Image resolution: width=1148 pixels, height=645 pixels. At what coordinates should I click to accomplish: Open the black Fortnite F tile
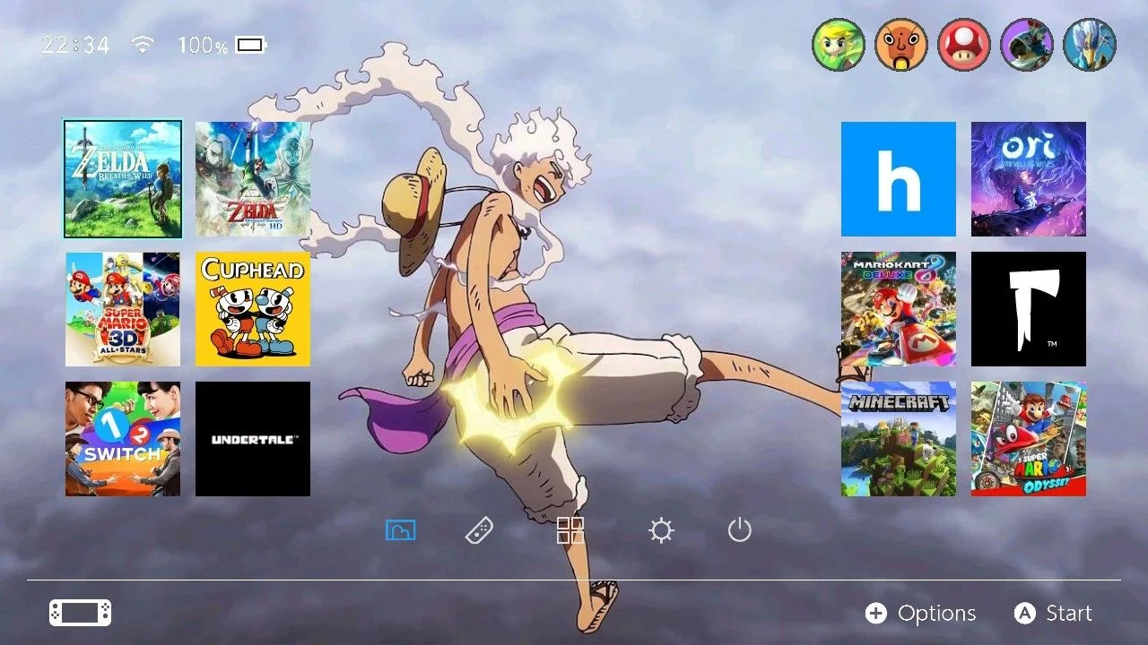(x=1029, y=309)
